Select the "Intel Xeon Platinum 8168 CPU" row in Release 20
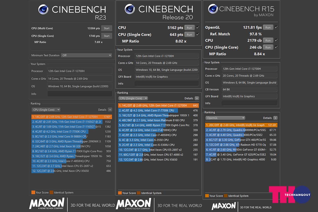The width and height of the screenshot is (318, 212). tap(158, 120)
